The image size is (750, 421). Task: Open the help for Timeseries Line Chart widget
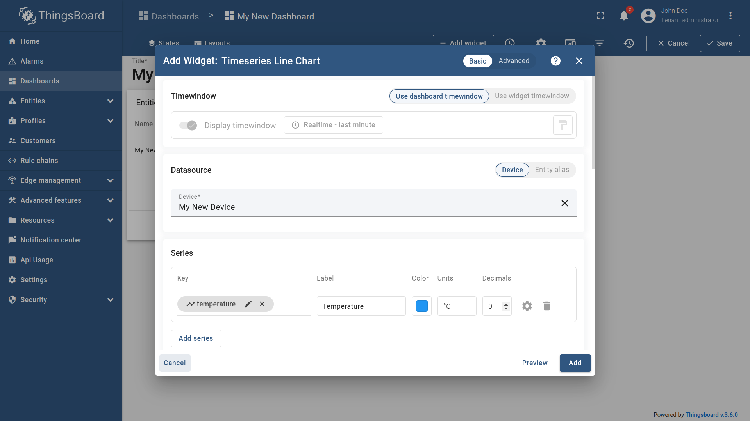tap(555, 61)
